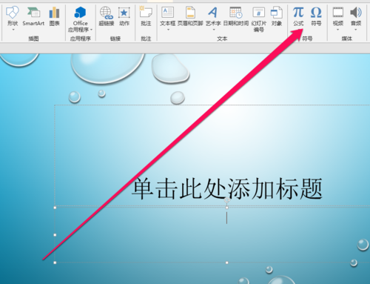Open the 形状 shapes gallery
The width and height of the screenshot is (370, 284).
coord(13,18)
